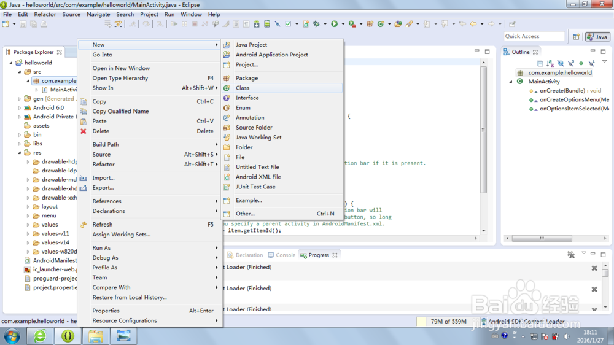This screenshot has height=345, width=614.
Task: Click the green Run toolbar button
Action: point(335,24)
